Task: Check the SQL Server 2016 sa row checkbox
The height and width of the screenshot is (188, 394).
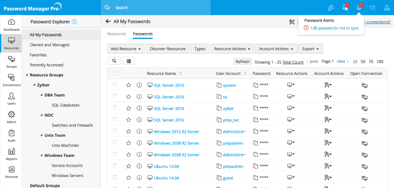Action: 115,96
